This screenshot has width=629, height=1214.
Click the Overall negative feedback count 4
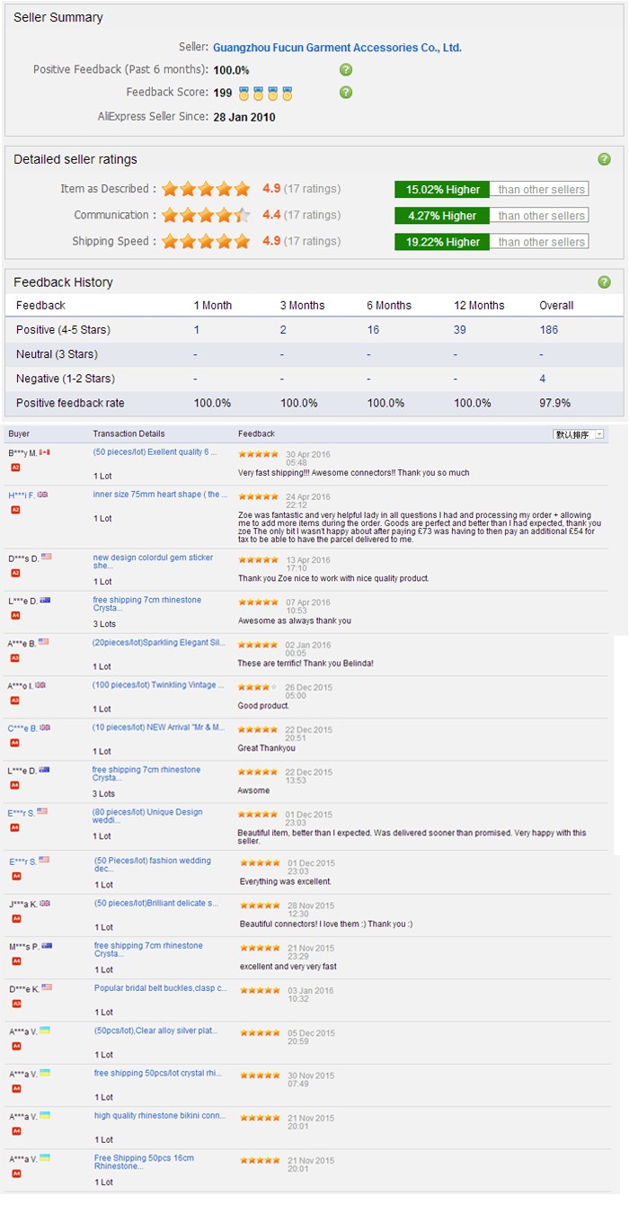pos(543,379)
